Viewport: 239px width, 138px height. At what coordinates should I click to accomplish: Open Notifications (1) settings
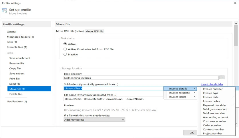17,102
